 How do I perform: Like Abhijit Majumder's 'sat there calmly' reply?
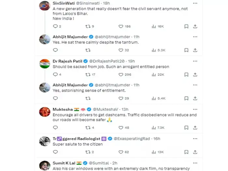tap(121, 50)
